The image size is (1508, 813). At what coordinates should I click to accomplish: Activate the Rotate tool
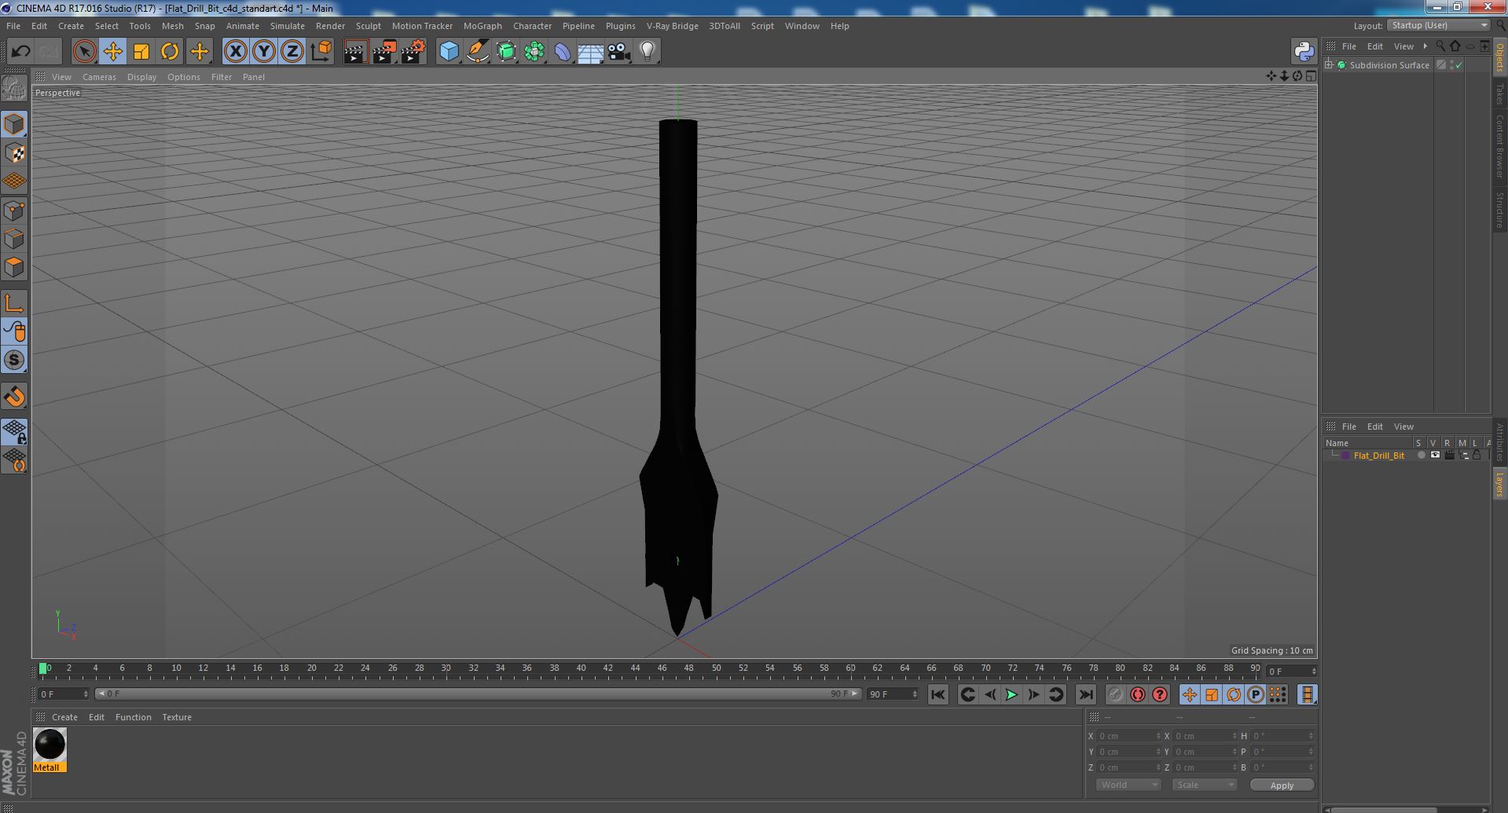(x=170, y=52)
